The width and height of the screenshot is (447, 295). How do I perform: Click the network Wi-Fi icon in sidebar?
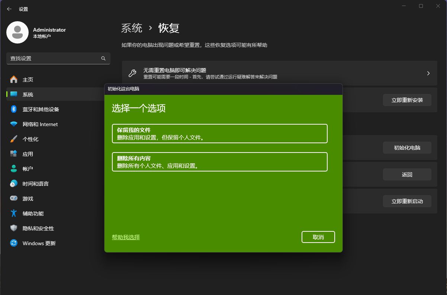click(14, 124)
